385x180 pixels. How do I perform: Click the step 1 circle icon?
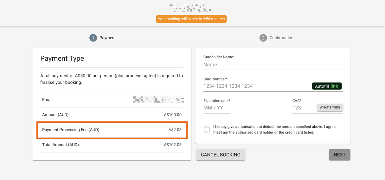(x=93, y=38)
